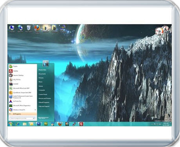Switch to Firefox in the taskbar
The width and height of the screenshot is (180, 147).
[60, 124]
